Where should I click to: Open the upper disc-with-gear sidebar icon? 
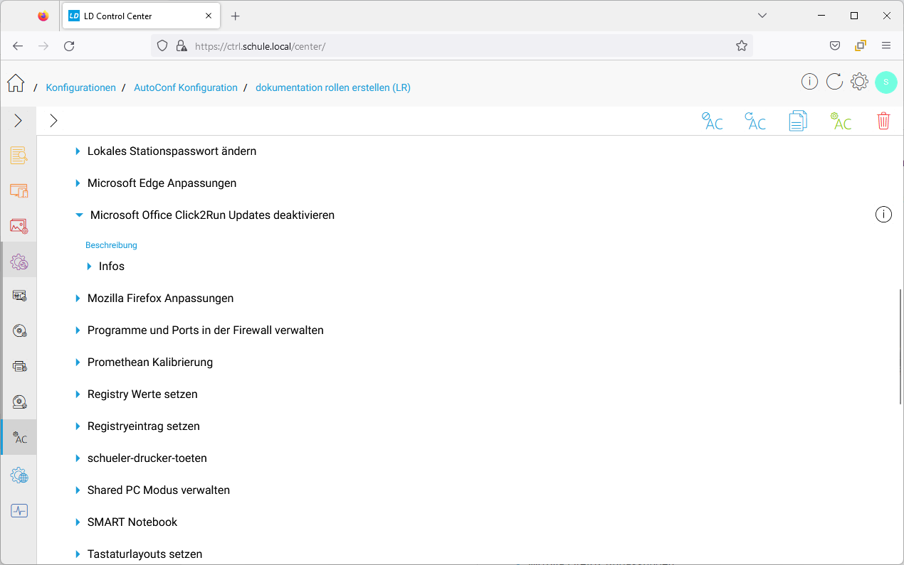tap(19, 331)
